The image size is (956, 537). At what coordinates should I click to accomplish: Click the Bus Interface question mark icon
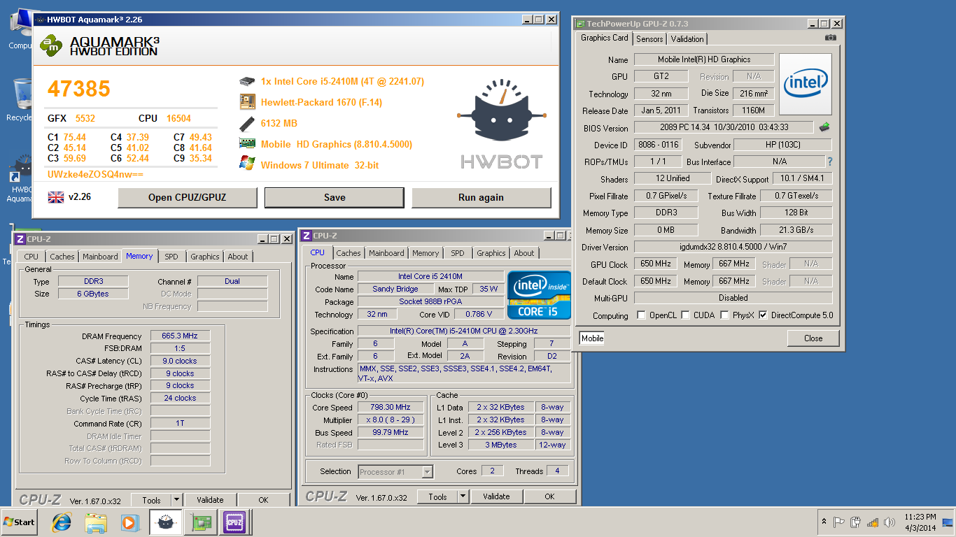pos(830,162)
